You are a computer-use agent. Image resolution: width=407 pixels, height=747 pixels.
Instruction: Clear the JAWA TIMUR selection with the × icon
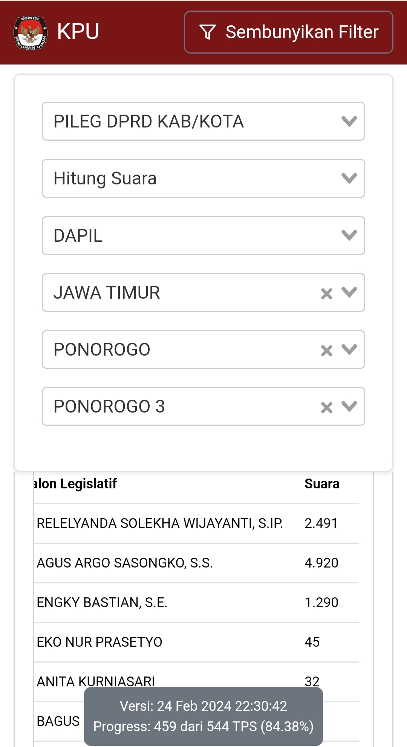click(327, 292)
